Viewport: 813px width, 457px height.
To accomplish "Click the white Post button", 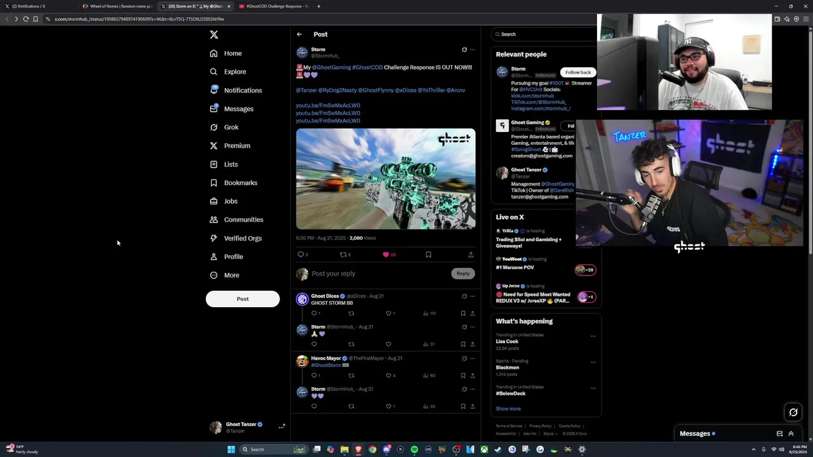I will 243,299.
